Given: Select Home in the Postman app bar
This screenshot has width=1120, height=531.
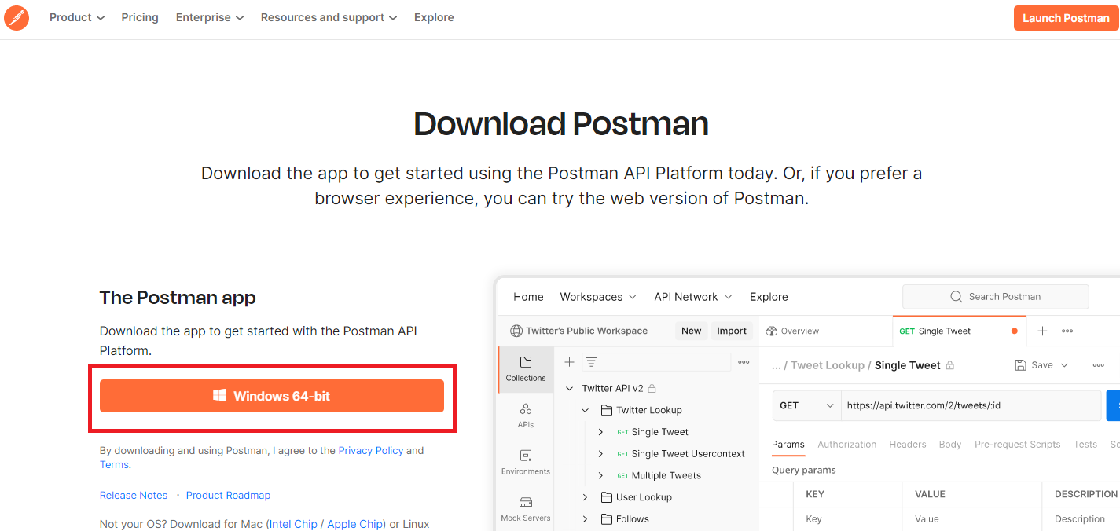Looking at the screenshot, I should [x=528, y=297].
